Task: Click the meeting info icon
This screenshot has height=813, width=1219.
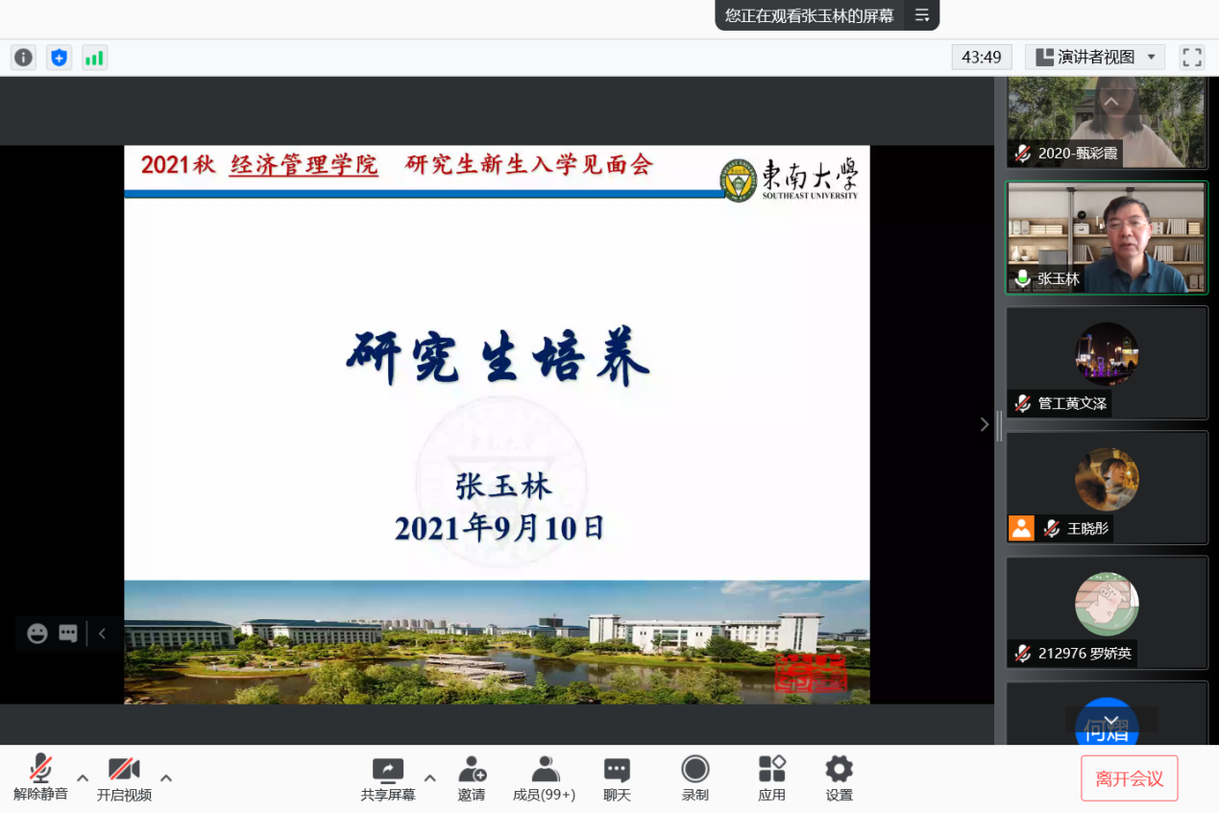Action: (x=24, y=58)
